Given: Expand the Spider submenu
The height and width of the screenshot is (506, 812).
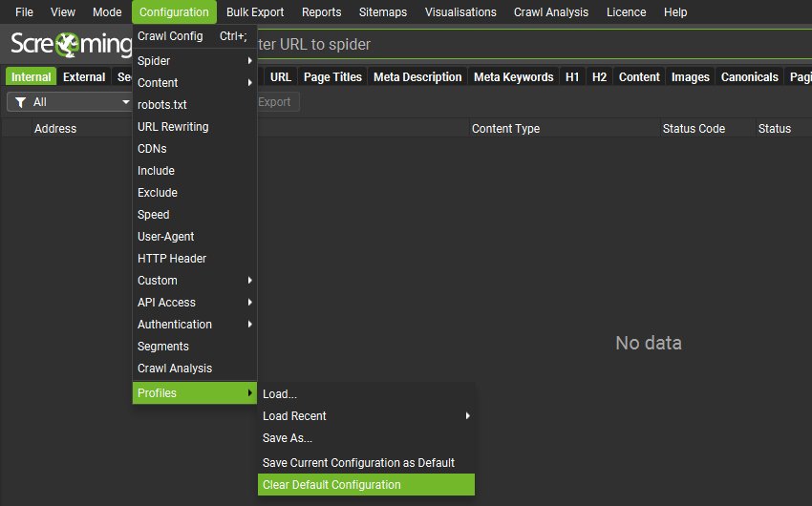Looking at the screenshot, I should (195, 60).
